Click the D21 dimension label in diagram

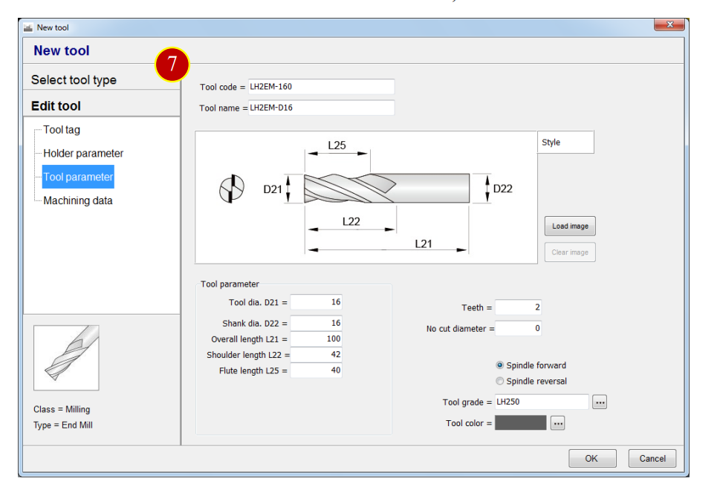[273, 189]
